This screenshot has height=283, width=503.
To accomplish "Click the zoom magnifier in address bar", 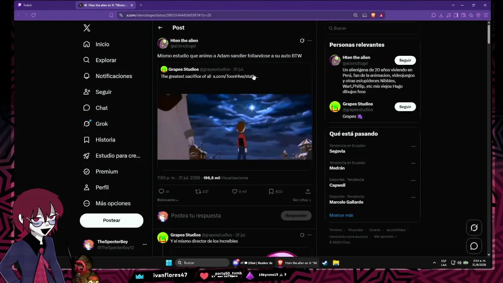I will click(x=355, y=15).
